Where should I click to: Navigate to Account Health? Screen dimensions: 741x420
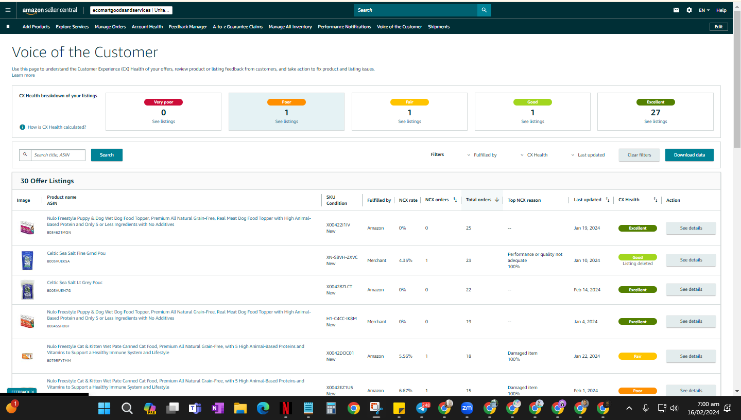147,27
